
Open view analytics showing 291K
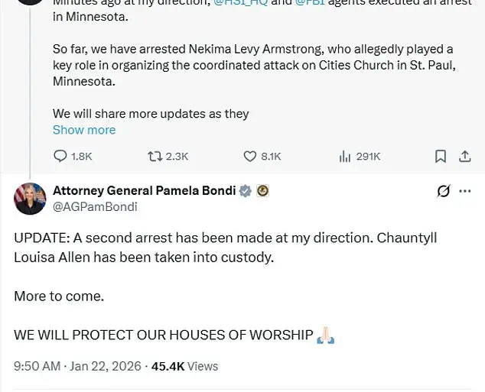tap(345, 156)
